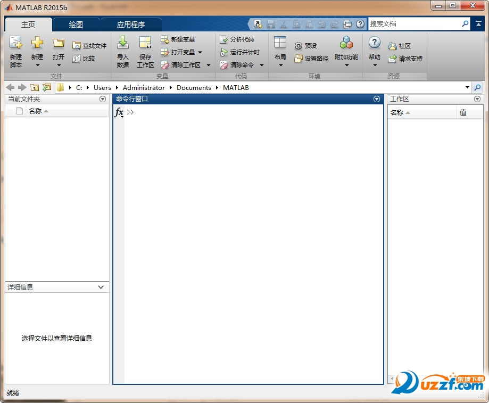Sort workspace by 名称 column header
The width and height of the screenshot is (489, 403).
tap(422, 113)
